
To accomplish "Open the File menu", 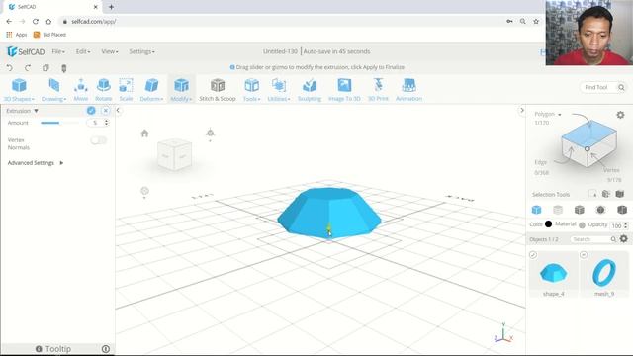I will 58,51.
